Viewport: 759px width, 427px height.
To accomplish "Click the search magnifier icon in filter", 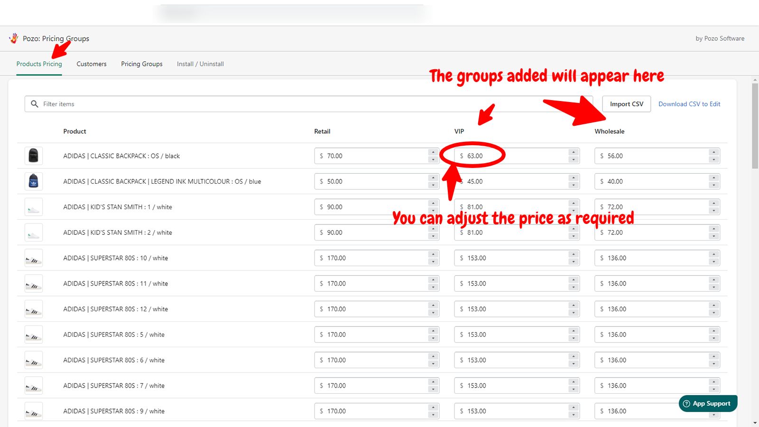I will (x=35, y=104).
